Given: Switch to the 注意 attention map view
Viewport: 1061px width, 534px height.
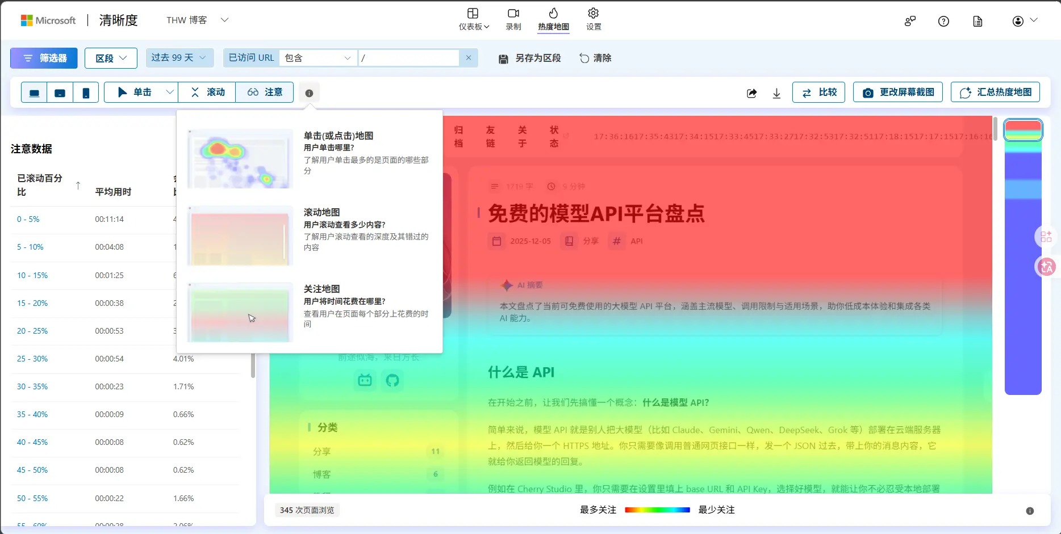Looking at the screenshot, I should tap(264, 92).
